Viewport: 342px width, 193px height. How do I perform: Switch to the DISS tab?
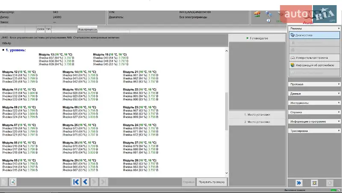point(41,29)
